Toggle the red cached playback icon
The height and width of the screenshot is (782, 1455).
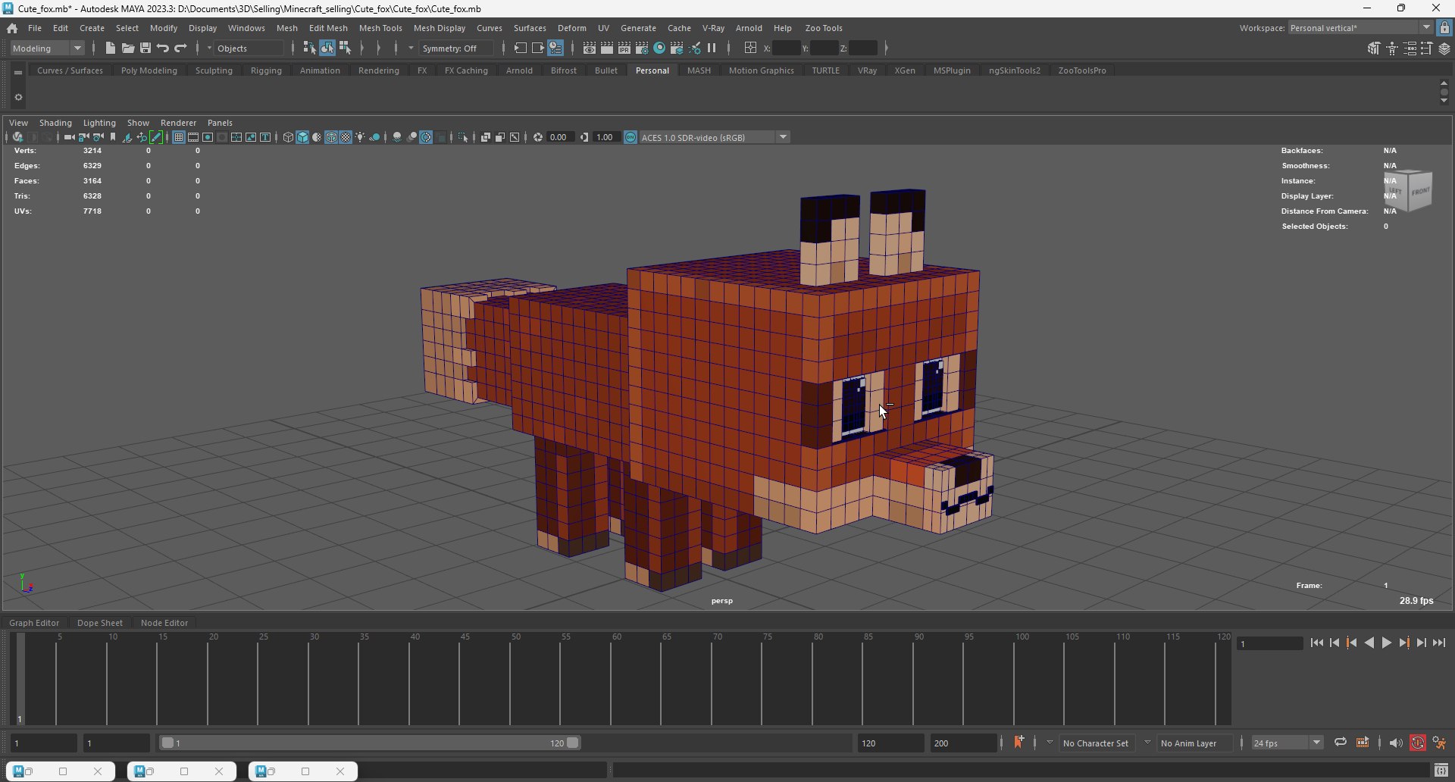pos(1418,743)
